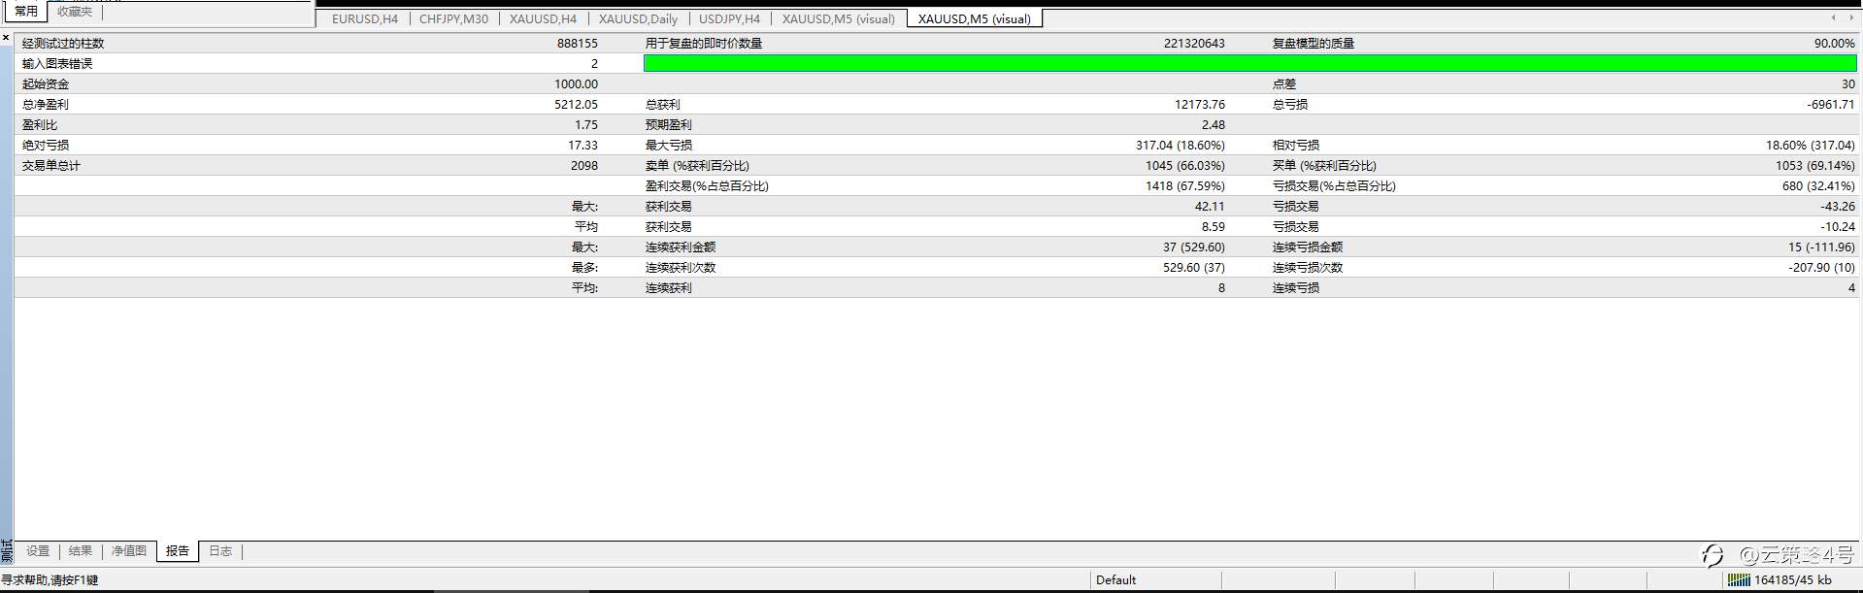Image resolution: width=1863 pixels, height=593 pixels.
Task: Select the 买单 (%获利百分比) label
Action: pyautogui.click(x=1324, y=166)
